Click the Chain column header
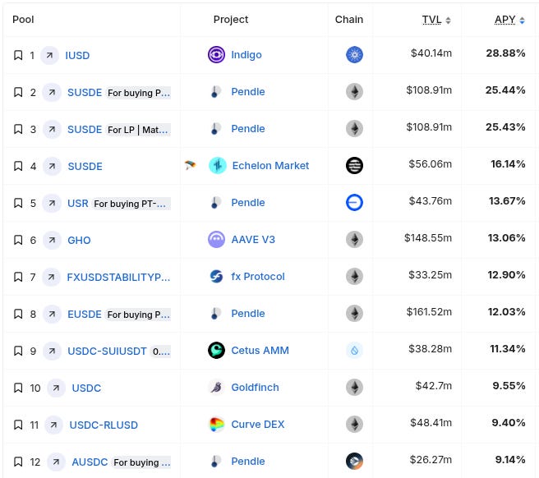 [x=349, y=20]
